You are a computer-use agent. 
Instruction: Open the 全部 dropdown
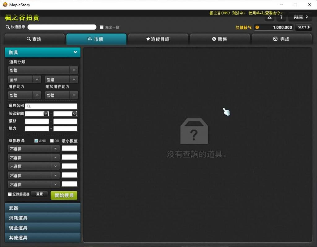[24, 80]
